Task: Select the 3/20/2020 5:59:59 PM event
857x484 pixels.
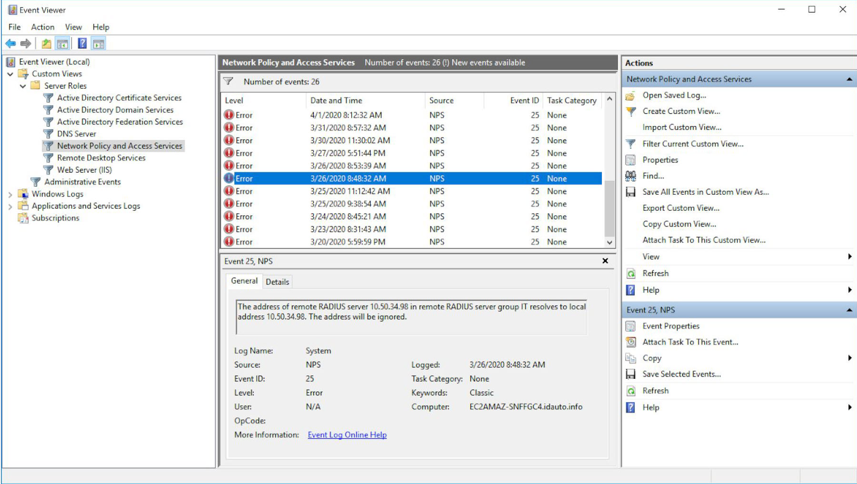Action: click(x=412, y=242)
